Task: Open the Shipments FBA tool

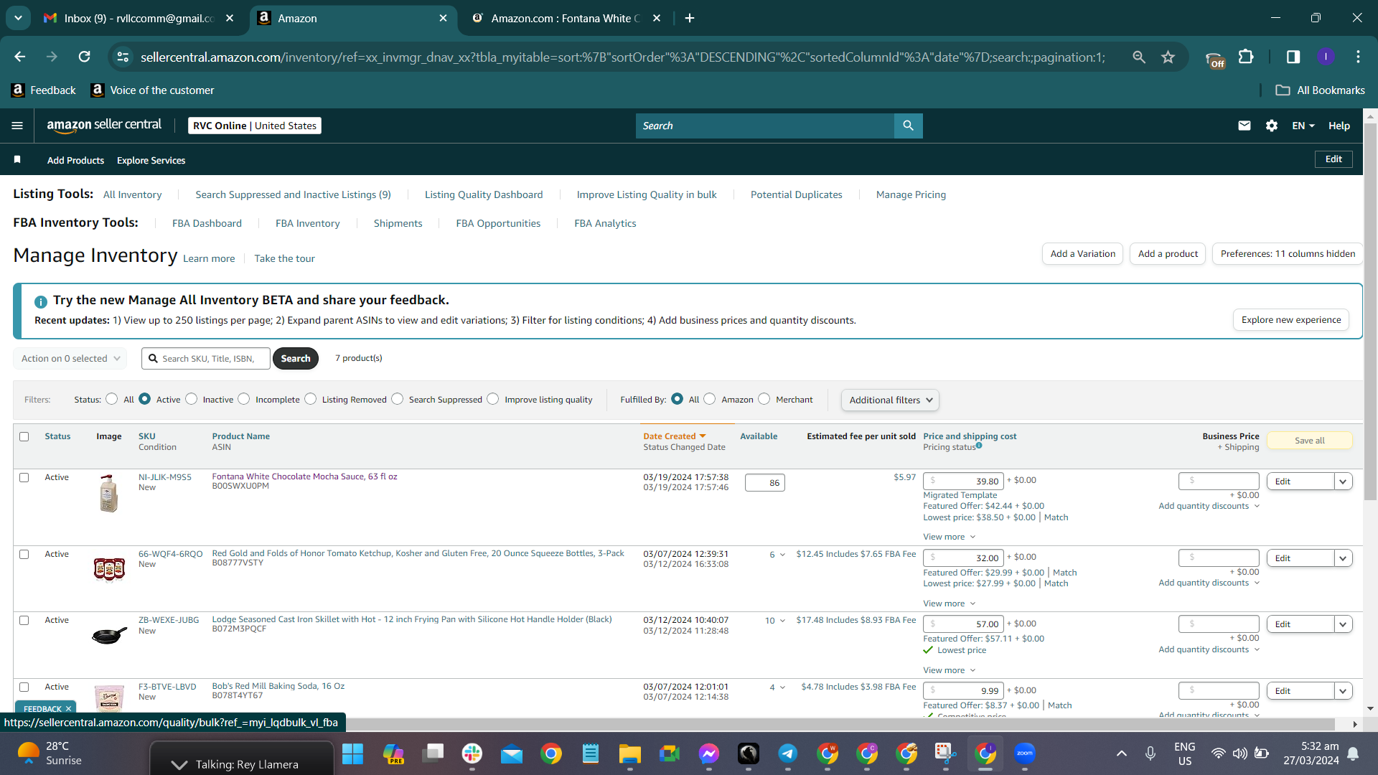Action: coord(398,223)
